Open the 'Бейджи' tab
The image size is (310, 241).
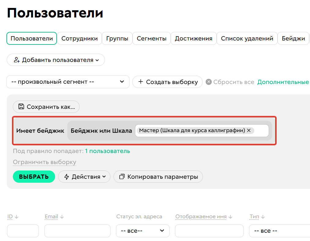[x=293, y=38]
